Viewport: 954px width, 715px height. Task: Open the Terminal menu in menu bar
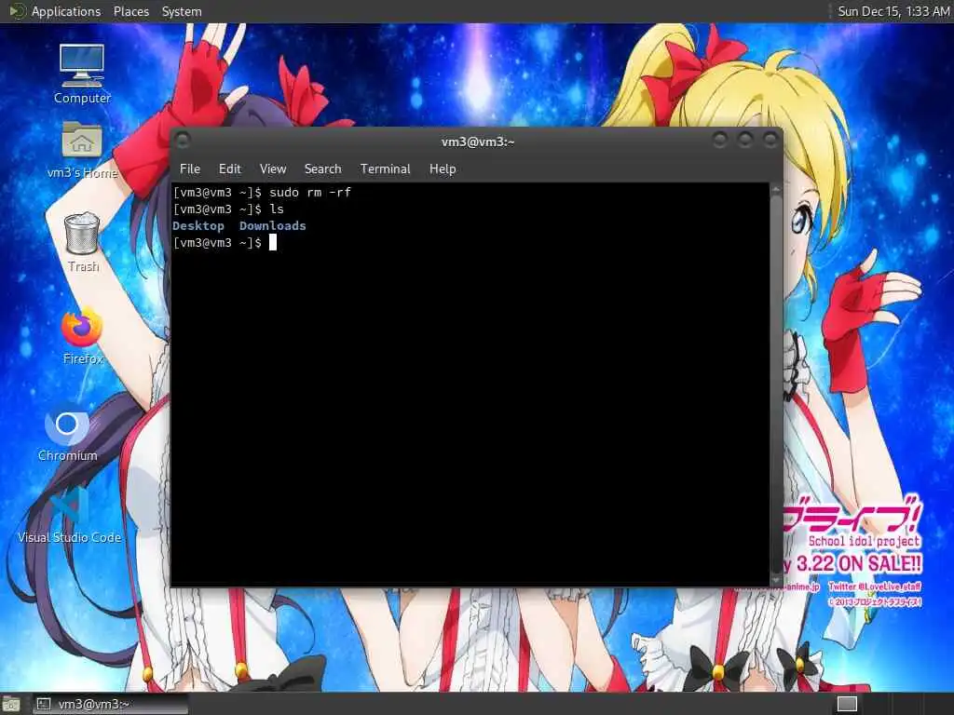(385, 169)
